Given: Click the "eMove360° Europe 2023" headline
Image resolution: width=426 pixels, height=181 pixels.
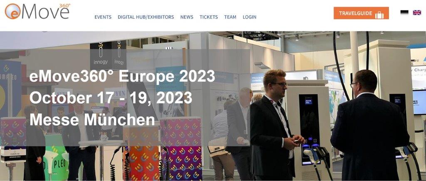Looking at the screenshot, I should click(x=122, y=76).
